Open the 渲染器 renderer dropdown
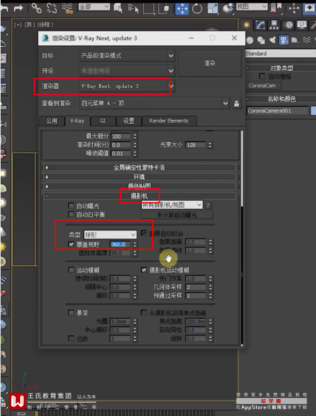316x416 pixels. 127,86
